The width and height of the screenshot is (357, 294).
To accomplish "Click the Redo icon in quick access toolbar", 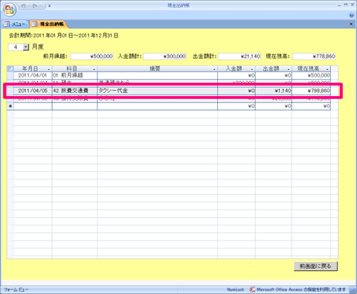I will pyautogui.click(x=35, y=6).
